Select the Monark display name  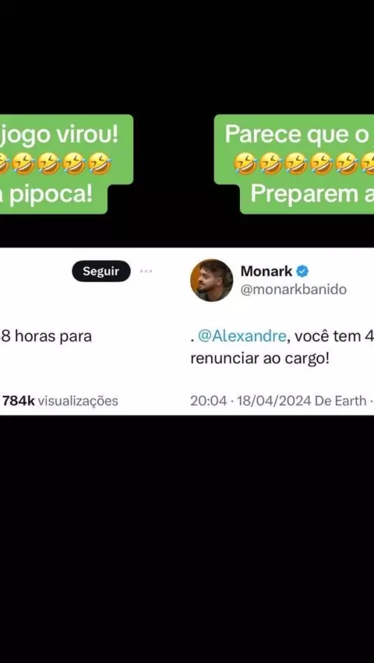tap(266, 271)
